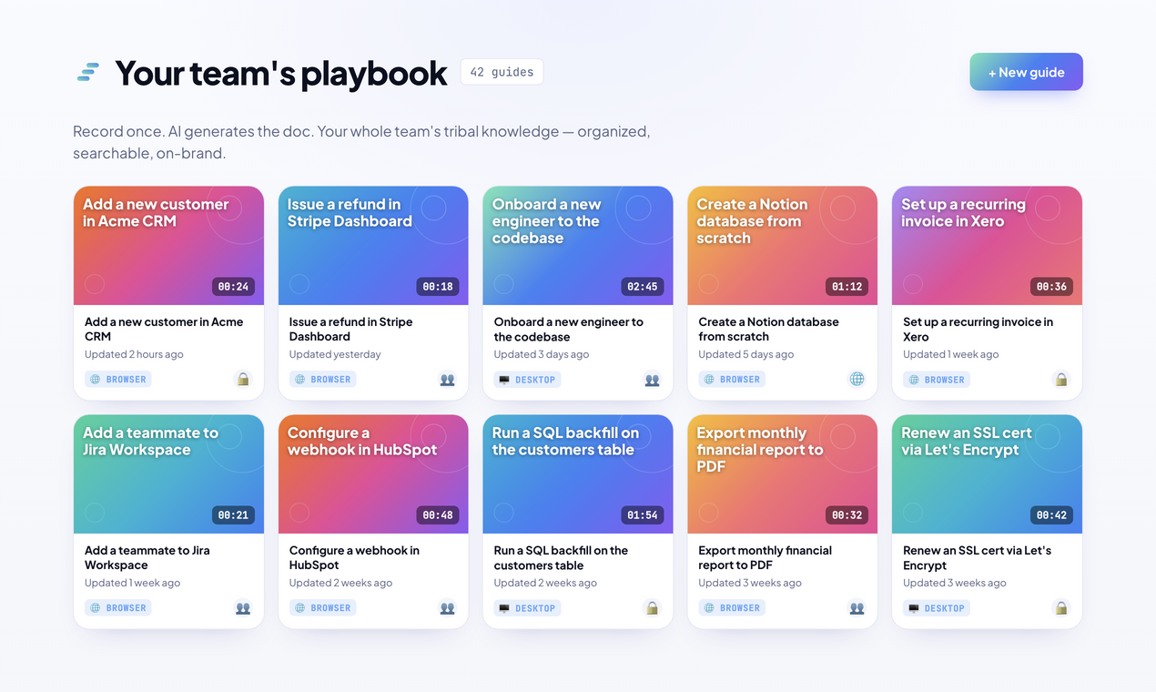1156x692 pixels.
Task: Open the 'Run a SQL backfill on the customers table' card title
Action: (x=561, y=557)
